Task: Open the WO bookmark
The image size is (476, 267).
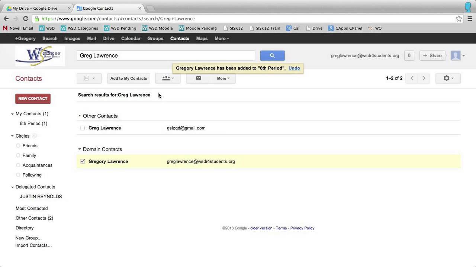Action: (375, 28)
